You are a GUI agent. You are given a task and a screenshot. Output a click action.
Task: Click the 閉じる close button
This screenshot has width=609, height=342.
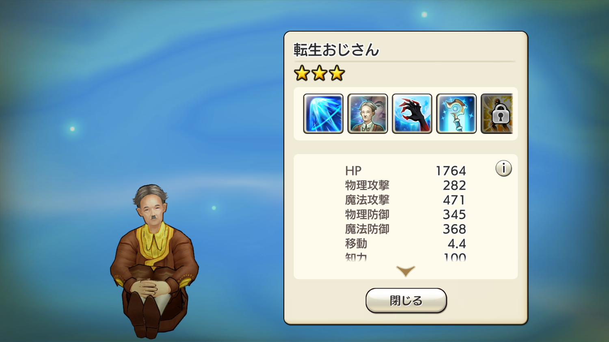pyautogui.click(x=406, y=301)
